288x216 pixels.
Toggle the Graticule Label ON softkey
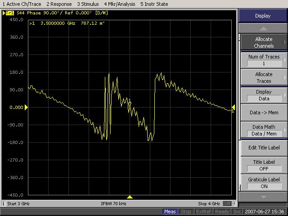[264, 183]
